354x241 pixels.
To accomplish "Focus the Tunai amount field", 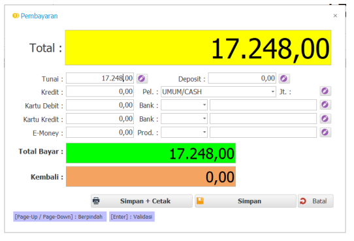I will click(100, 78).
